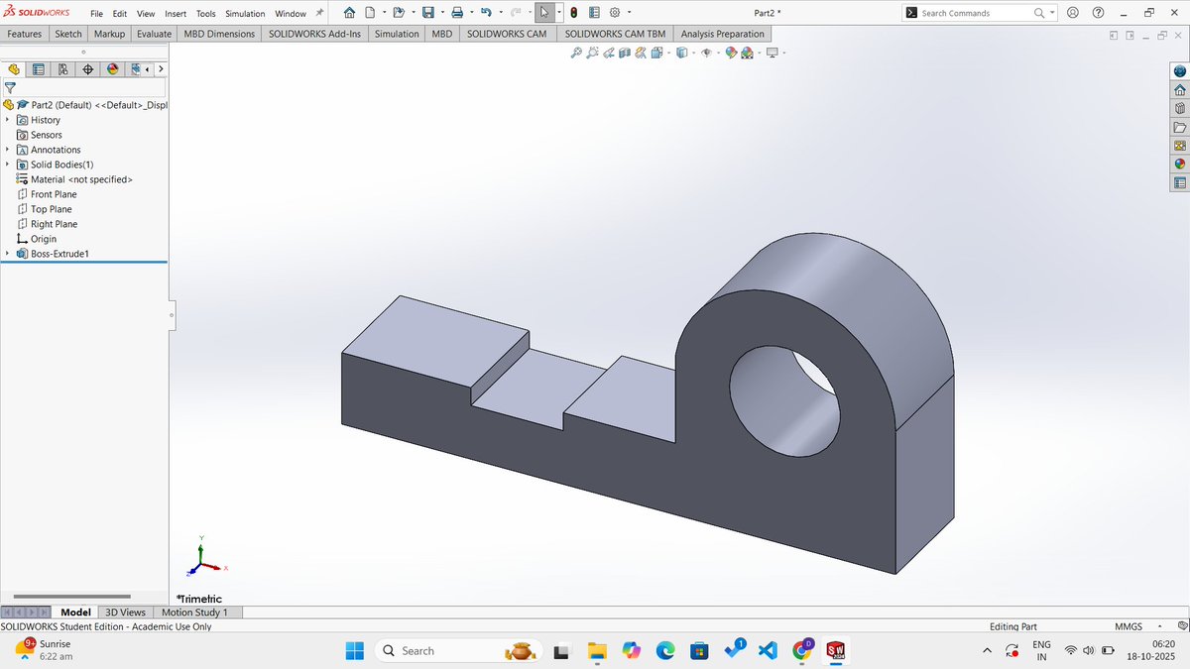Undo the last action

(485, 13)
